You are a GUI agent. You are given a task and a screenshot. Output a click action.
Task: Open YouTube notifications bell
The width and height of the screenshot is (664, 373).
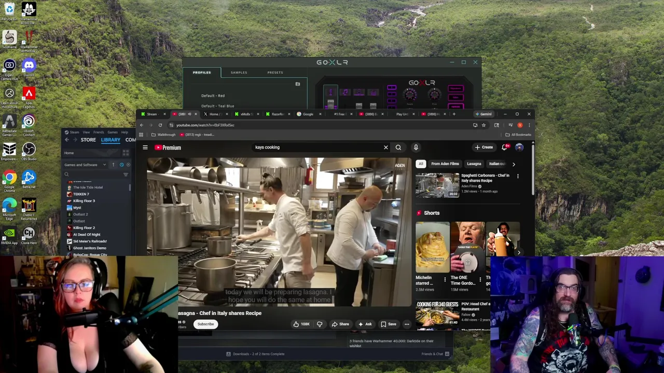point(504,148)
